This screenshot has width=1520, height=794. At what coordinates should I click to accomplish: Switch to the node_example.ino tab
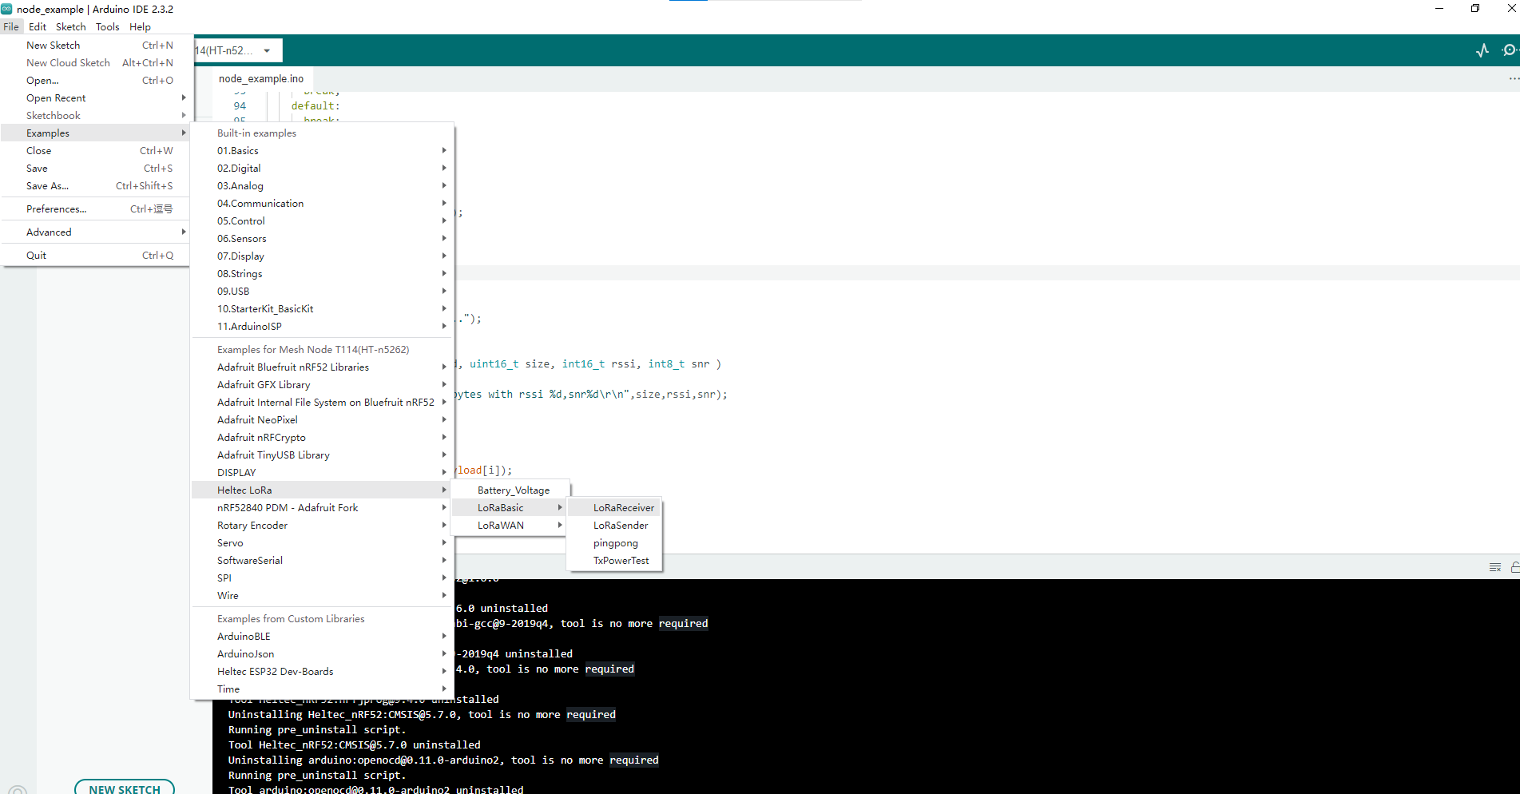click(x=261, y=79)
